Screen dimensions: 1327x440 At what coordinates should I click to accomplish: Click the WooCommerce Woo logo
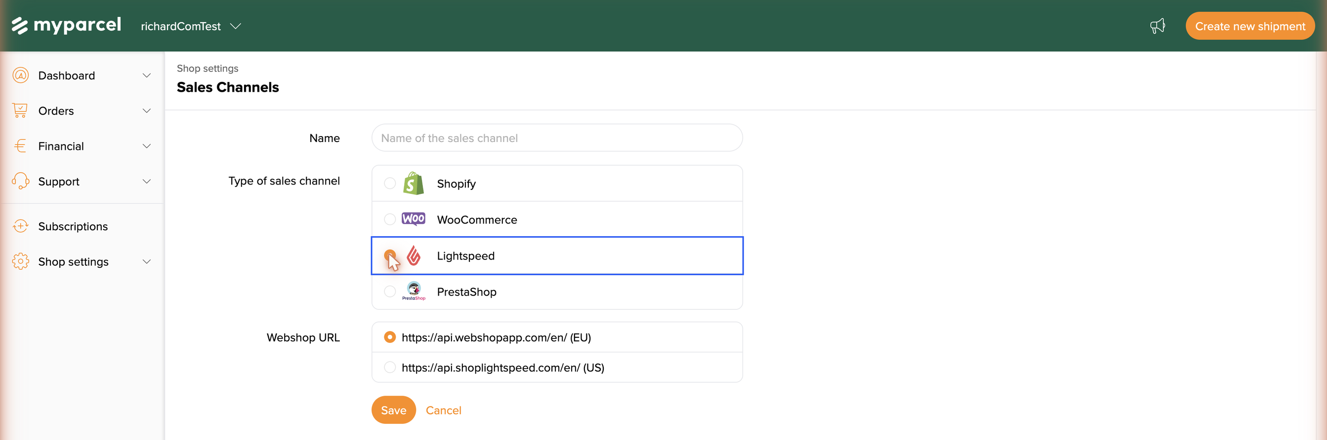click(x=413, y=219)
